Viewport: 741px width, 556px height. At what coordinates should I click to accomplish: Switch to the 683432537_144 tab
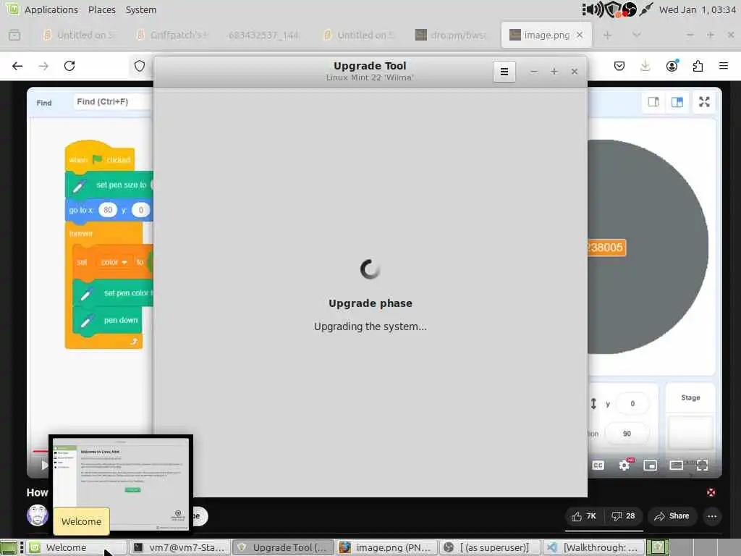[x=263, y=35]
